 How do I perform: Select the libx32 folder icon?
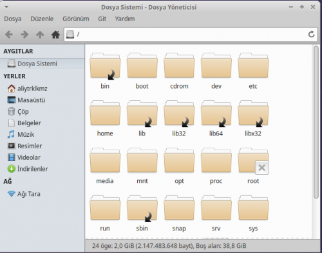253,113
